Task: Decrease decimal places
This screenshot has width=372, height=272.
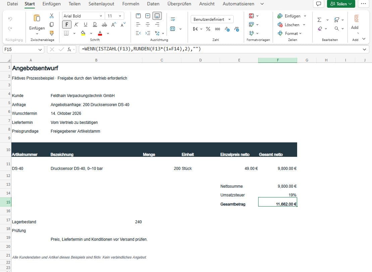Action: point(237,29)
